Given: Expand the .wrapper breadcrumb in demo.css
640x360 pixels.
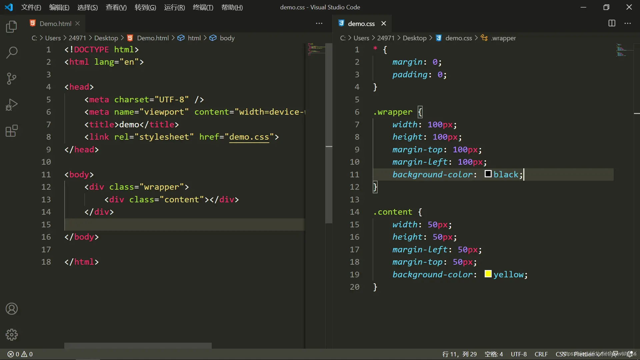Looking at the screenshot, I should (x=503, y=38).
